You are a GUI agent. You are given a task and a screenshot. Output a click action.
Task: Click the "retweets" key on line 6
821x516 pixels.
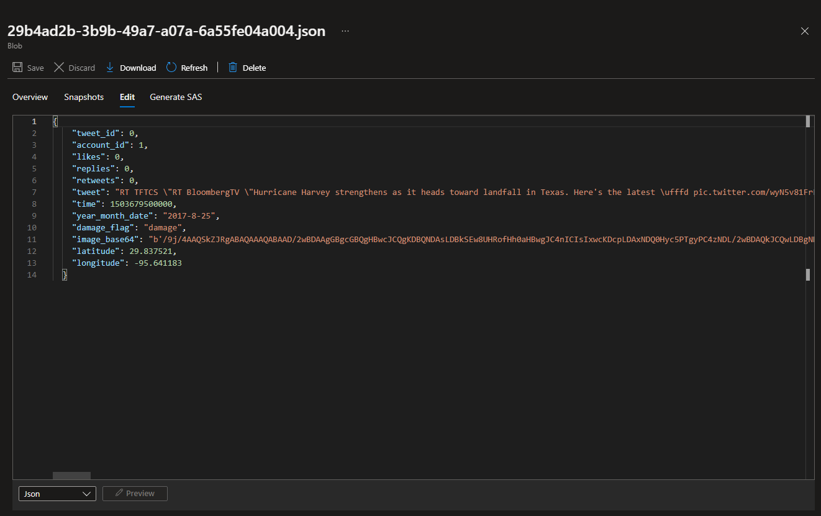[96, 180]
